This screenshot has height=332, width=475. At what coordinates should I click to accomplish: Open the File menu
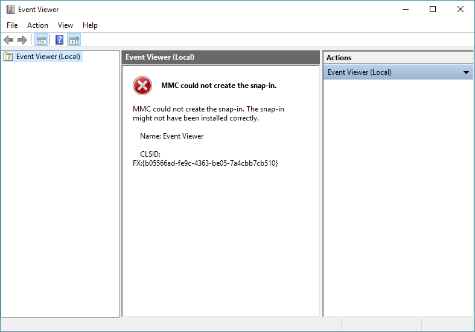12,25
